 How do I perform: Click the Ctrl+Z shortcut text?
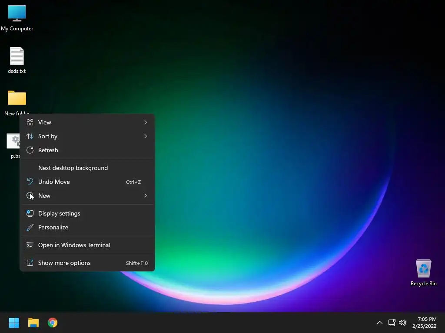coord(133,182)
